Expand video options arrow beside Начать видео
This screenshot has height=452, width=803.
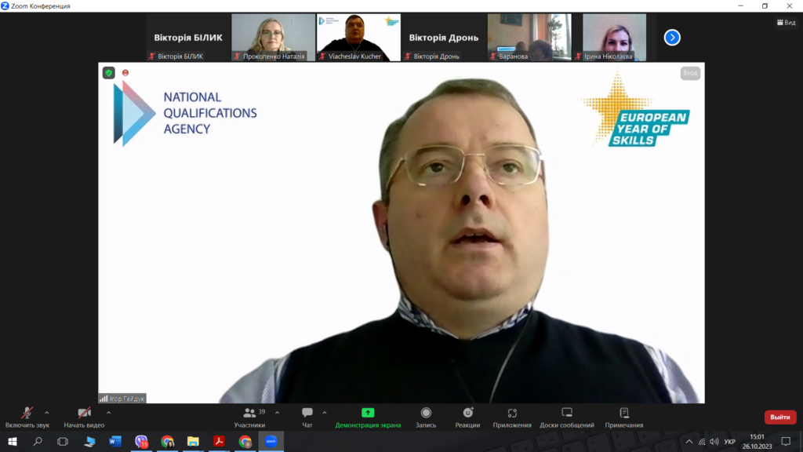tap(108, 412)
